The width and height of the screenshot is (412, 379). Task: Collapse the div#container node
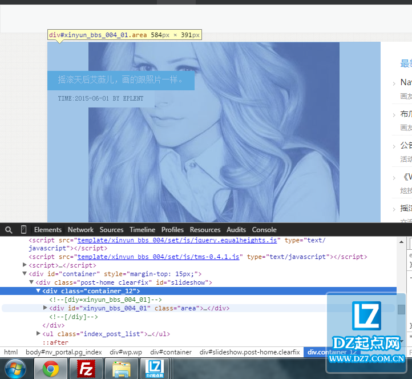coord(25,273)
